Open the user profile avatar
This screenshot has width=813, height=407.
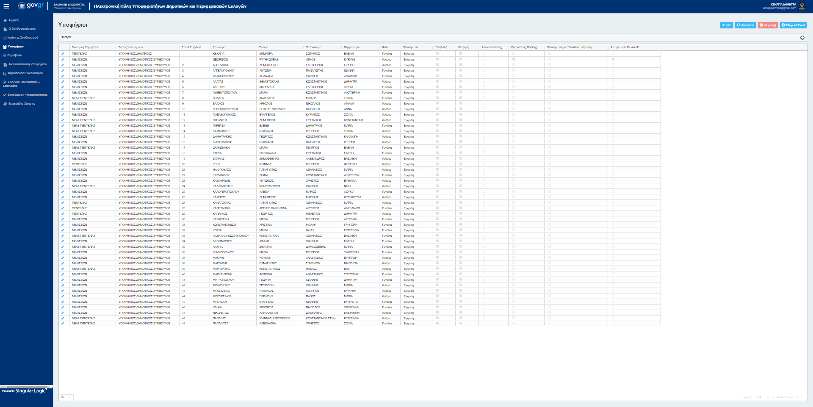tap(802, 6)
